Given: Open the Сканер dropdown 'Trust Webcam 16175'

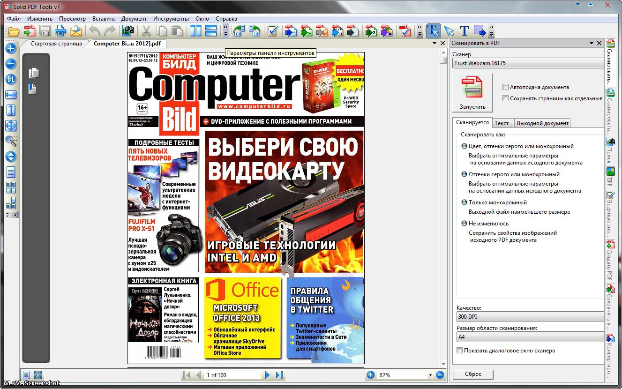Looking at the screenshot, I should tap(528, 63).
